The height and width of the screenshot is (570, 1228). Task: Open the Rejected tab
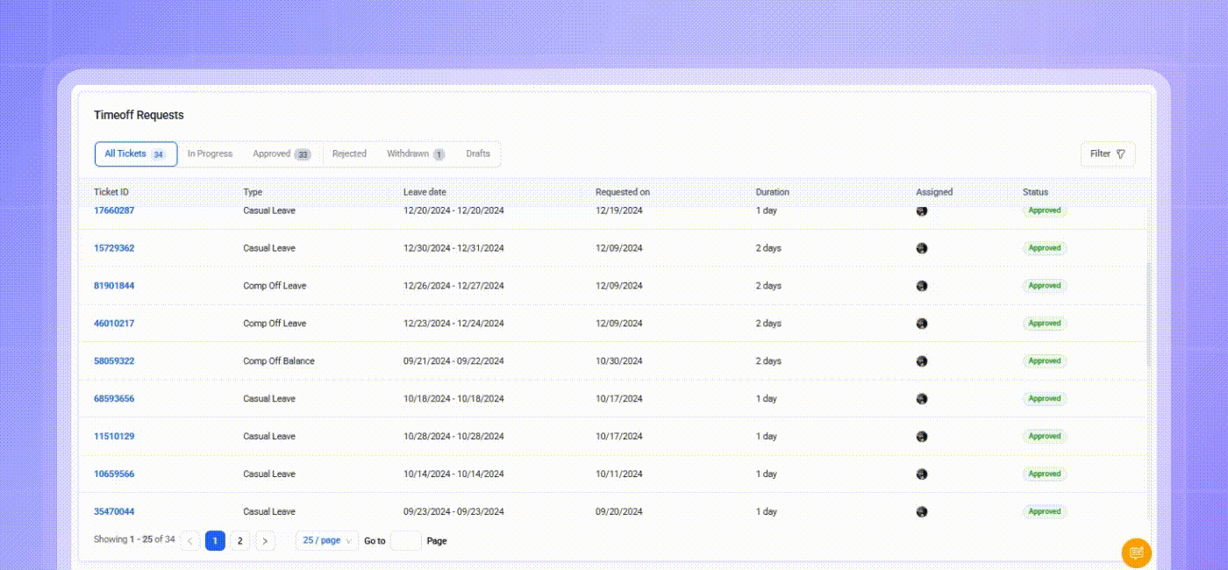tap(349, 154)
